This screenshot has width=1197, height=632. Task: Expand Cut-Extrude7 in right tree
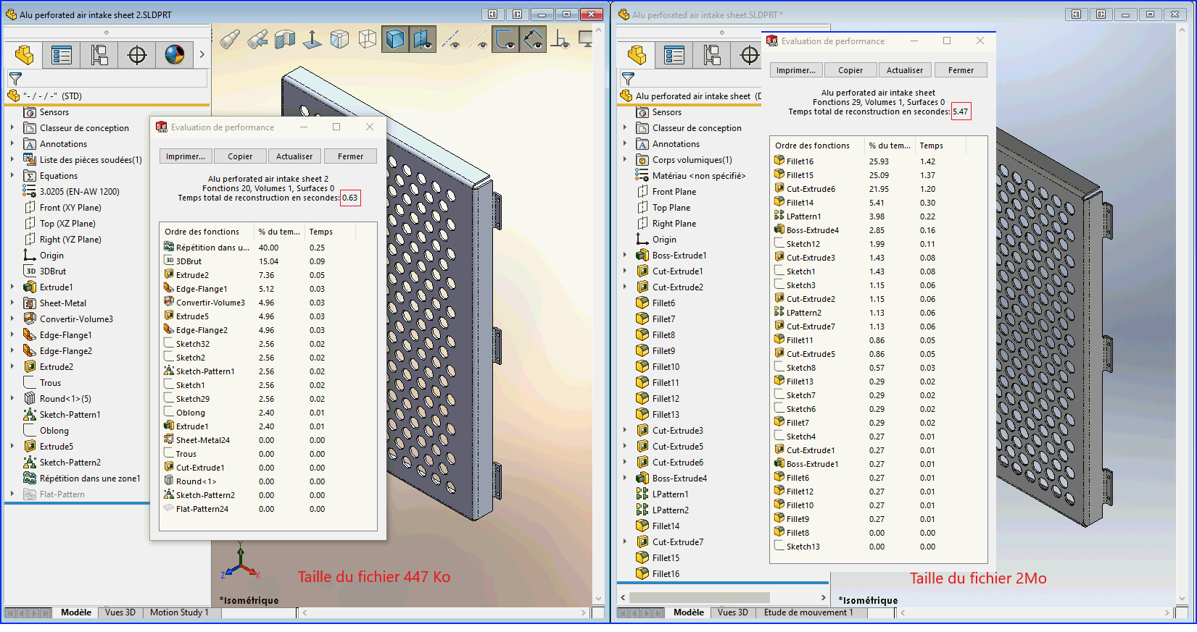pyautogui.click(x=625, y=542)
